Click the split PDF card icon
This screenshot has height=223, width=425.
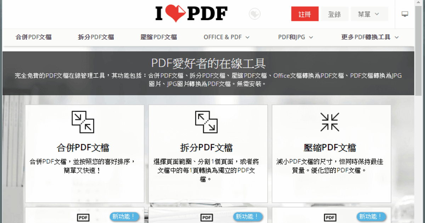(x=206, y=122)
